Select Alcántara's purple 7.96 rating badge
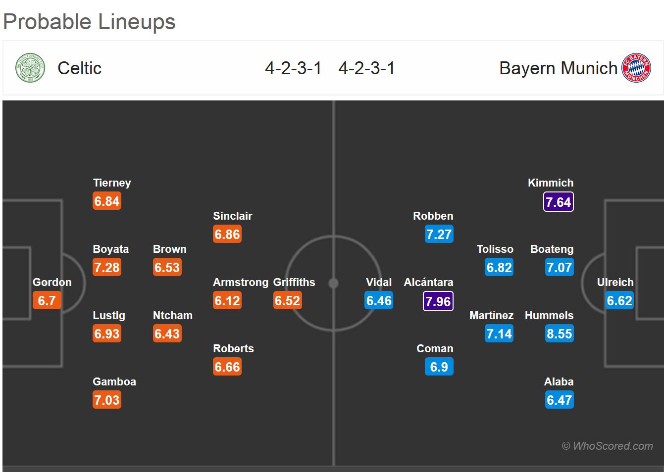Image resolution: width=664 pixels, height=472 pixels. (x=438, y=301)
